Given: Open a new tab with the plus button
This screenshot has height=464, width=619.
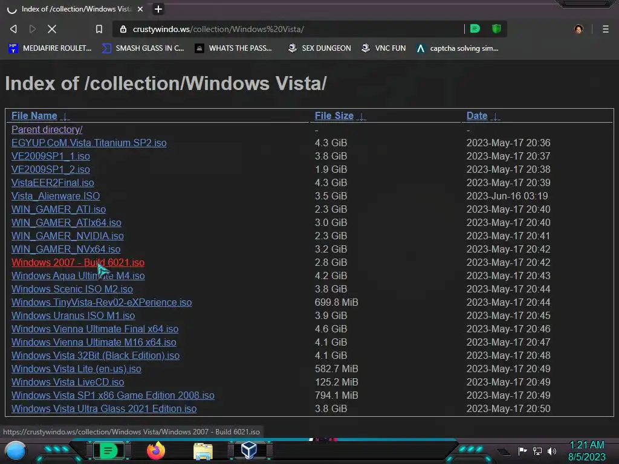Looking at the screenshot, I should 158,9.
